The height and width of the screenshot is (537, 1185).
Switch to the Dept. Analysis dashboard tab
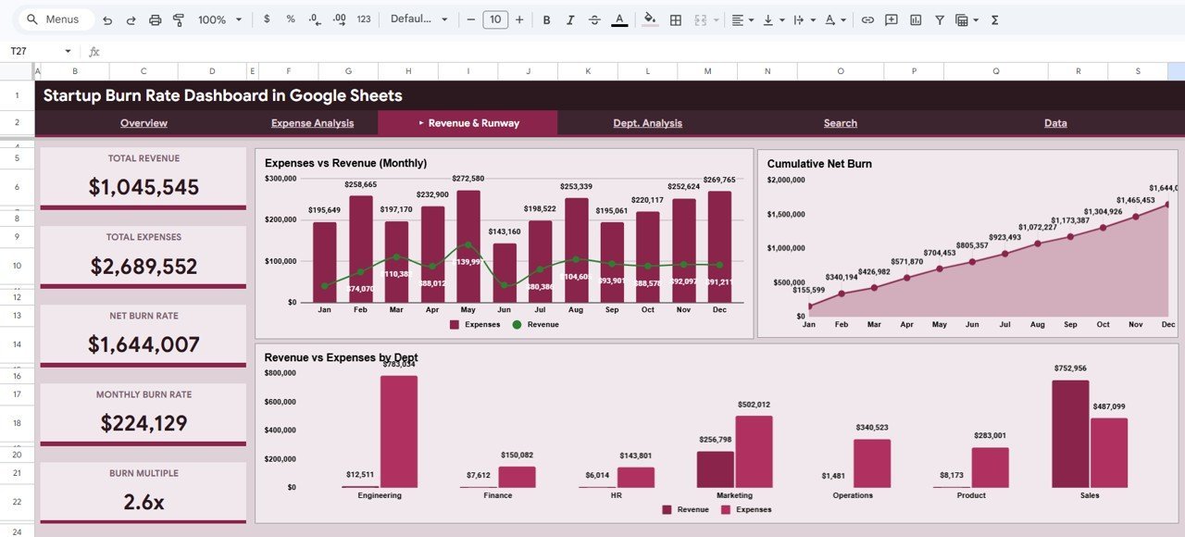pos(647,122)
